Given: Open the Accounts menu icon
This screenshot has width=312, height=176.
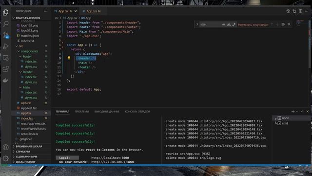Looking at the screenshot, I should (5, 147).
